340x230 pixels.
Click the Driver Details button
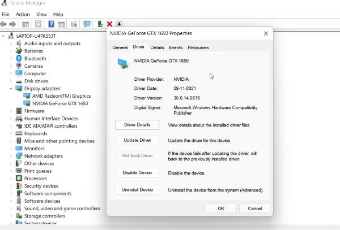137,125
